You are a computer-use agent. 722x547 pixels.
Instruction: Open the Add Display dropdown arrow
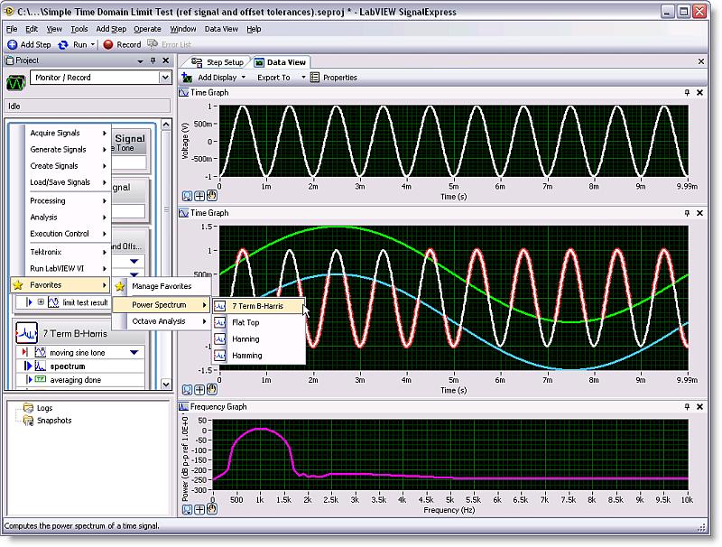(245, 78)
